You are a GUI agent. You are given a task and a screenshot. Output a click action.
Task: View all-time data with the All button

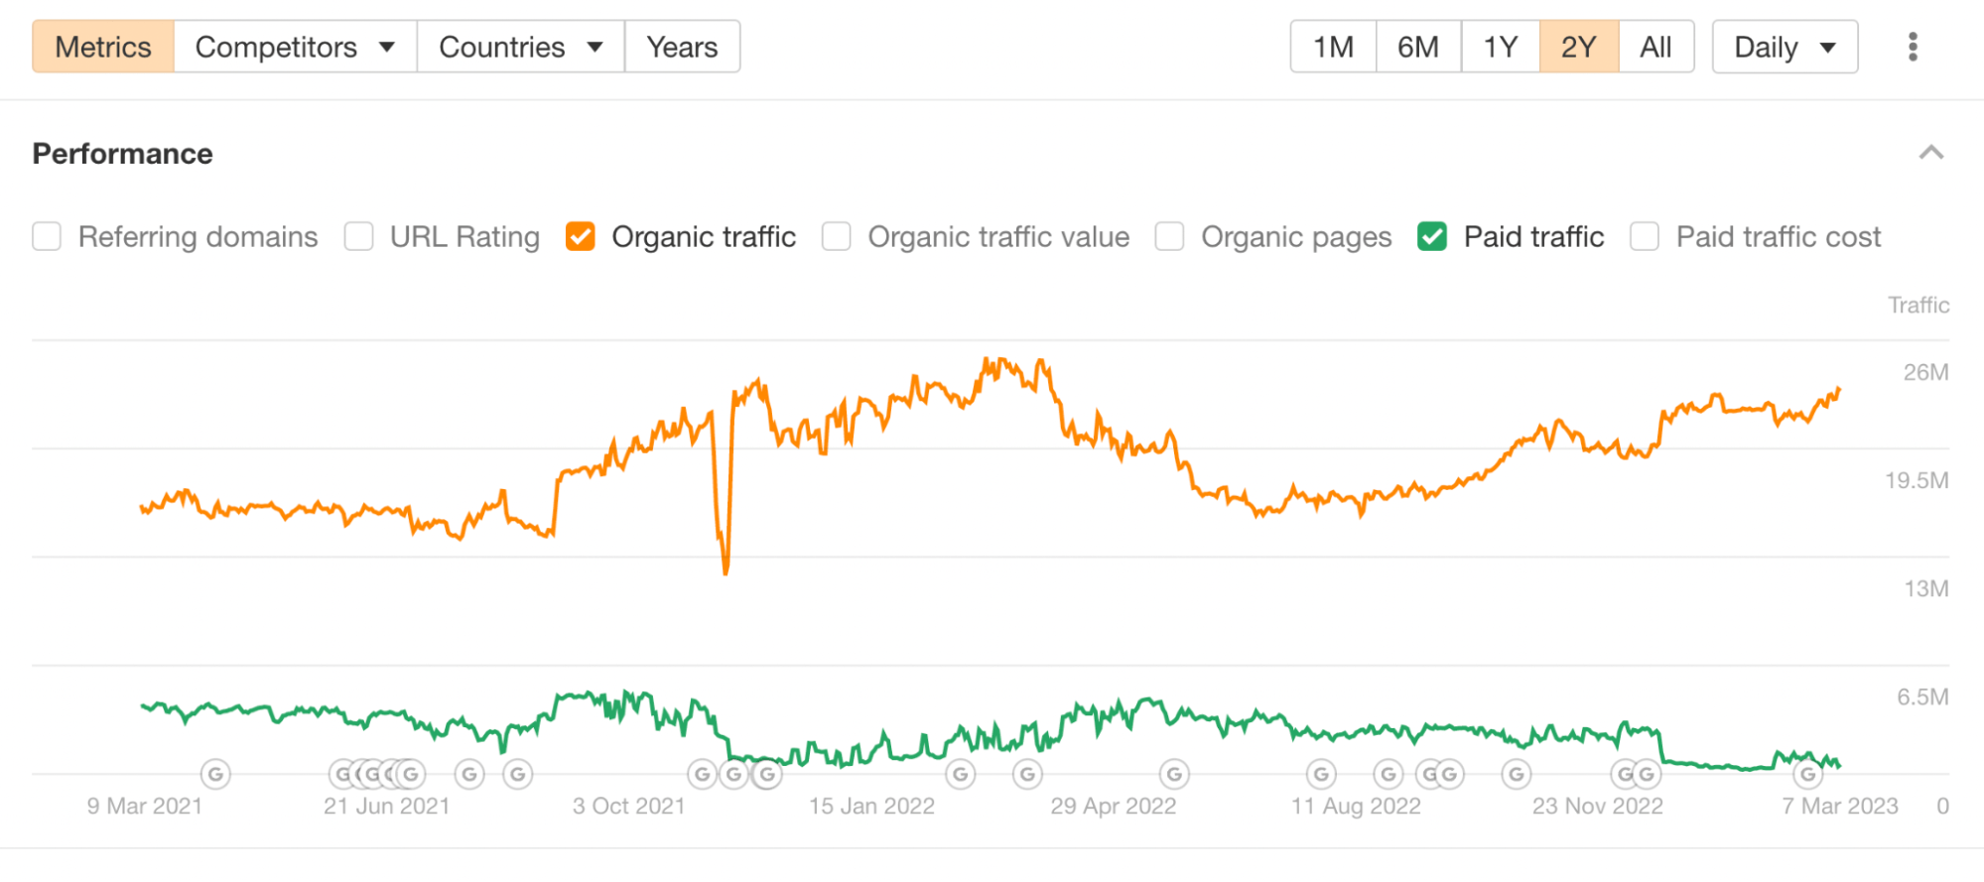coord(1654,46)
